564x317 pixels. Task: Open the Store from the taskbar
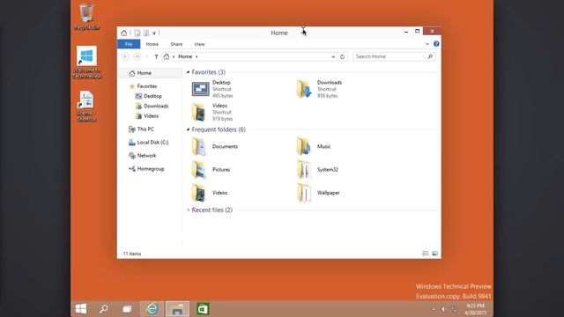pyautogui.click(x=203, y=309)
